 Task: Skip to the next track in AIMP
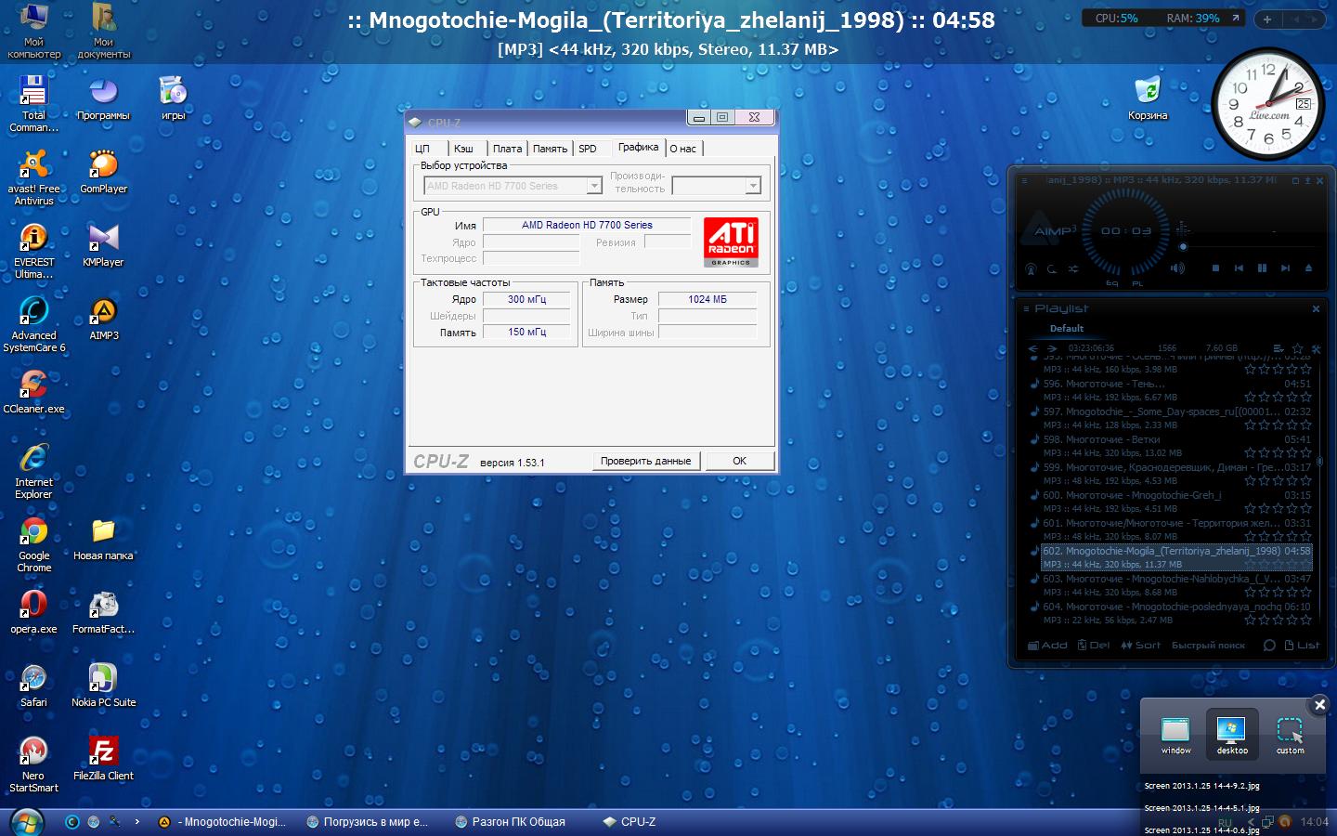tap(1285, 268)
